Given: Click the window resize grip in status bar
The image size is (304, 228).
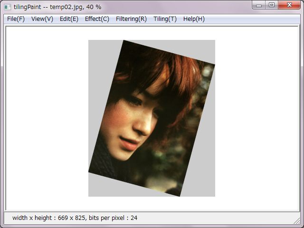Looking at the screenshot, I should (x=297, y=220).
